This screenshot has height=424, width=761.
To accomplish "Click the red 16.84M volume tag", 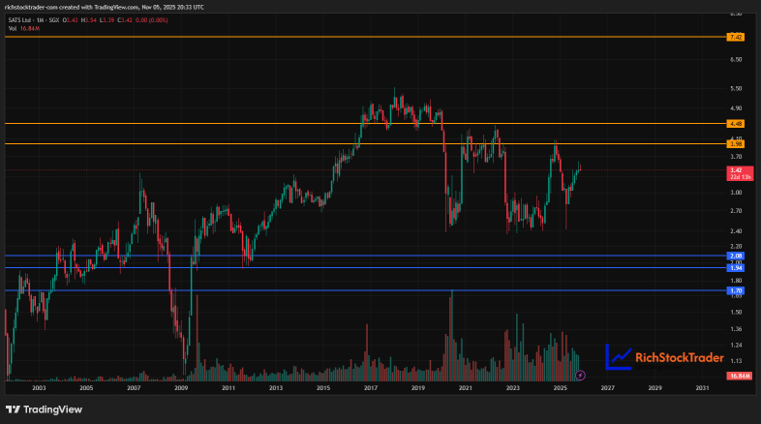I will pos(739,376).
